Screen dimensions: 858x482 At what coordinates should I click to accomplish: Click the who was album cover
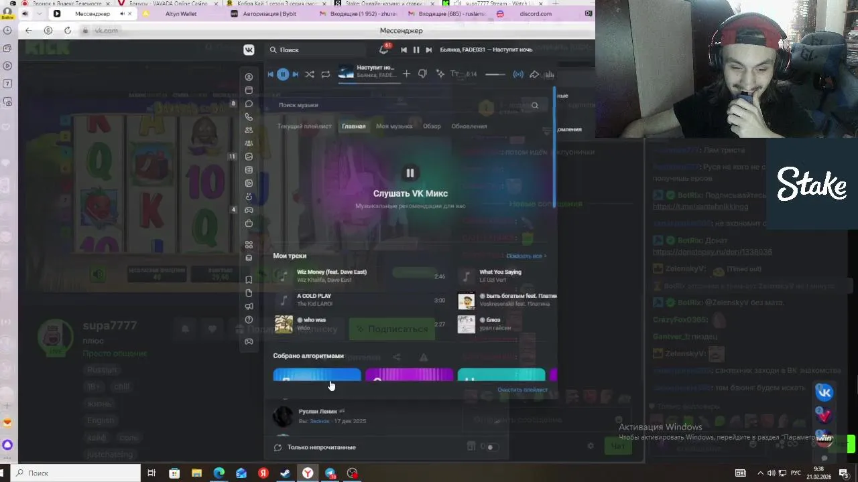[284, 324]
